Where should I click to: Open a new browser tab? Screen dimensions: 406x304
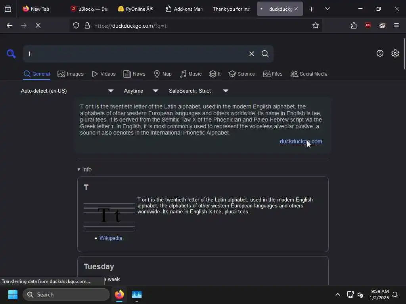tap(312, 9)
